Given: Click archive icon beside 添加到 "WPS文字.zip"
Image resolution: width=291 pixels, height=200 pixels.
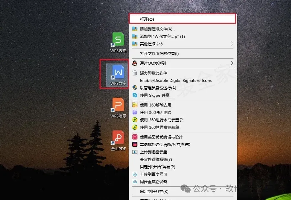Looking at the screenshot, I should (x=135, y=36).
